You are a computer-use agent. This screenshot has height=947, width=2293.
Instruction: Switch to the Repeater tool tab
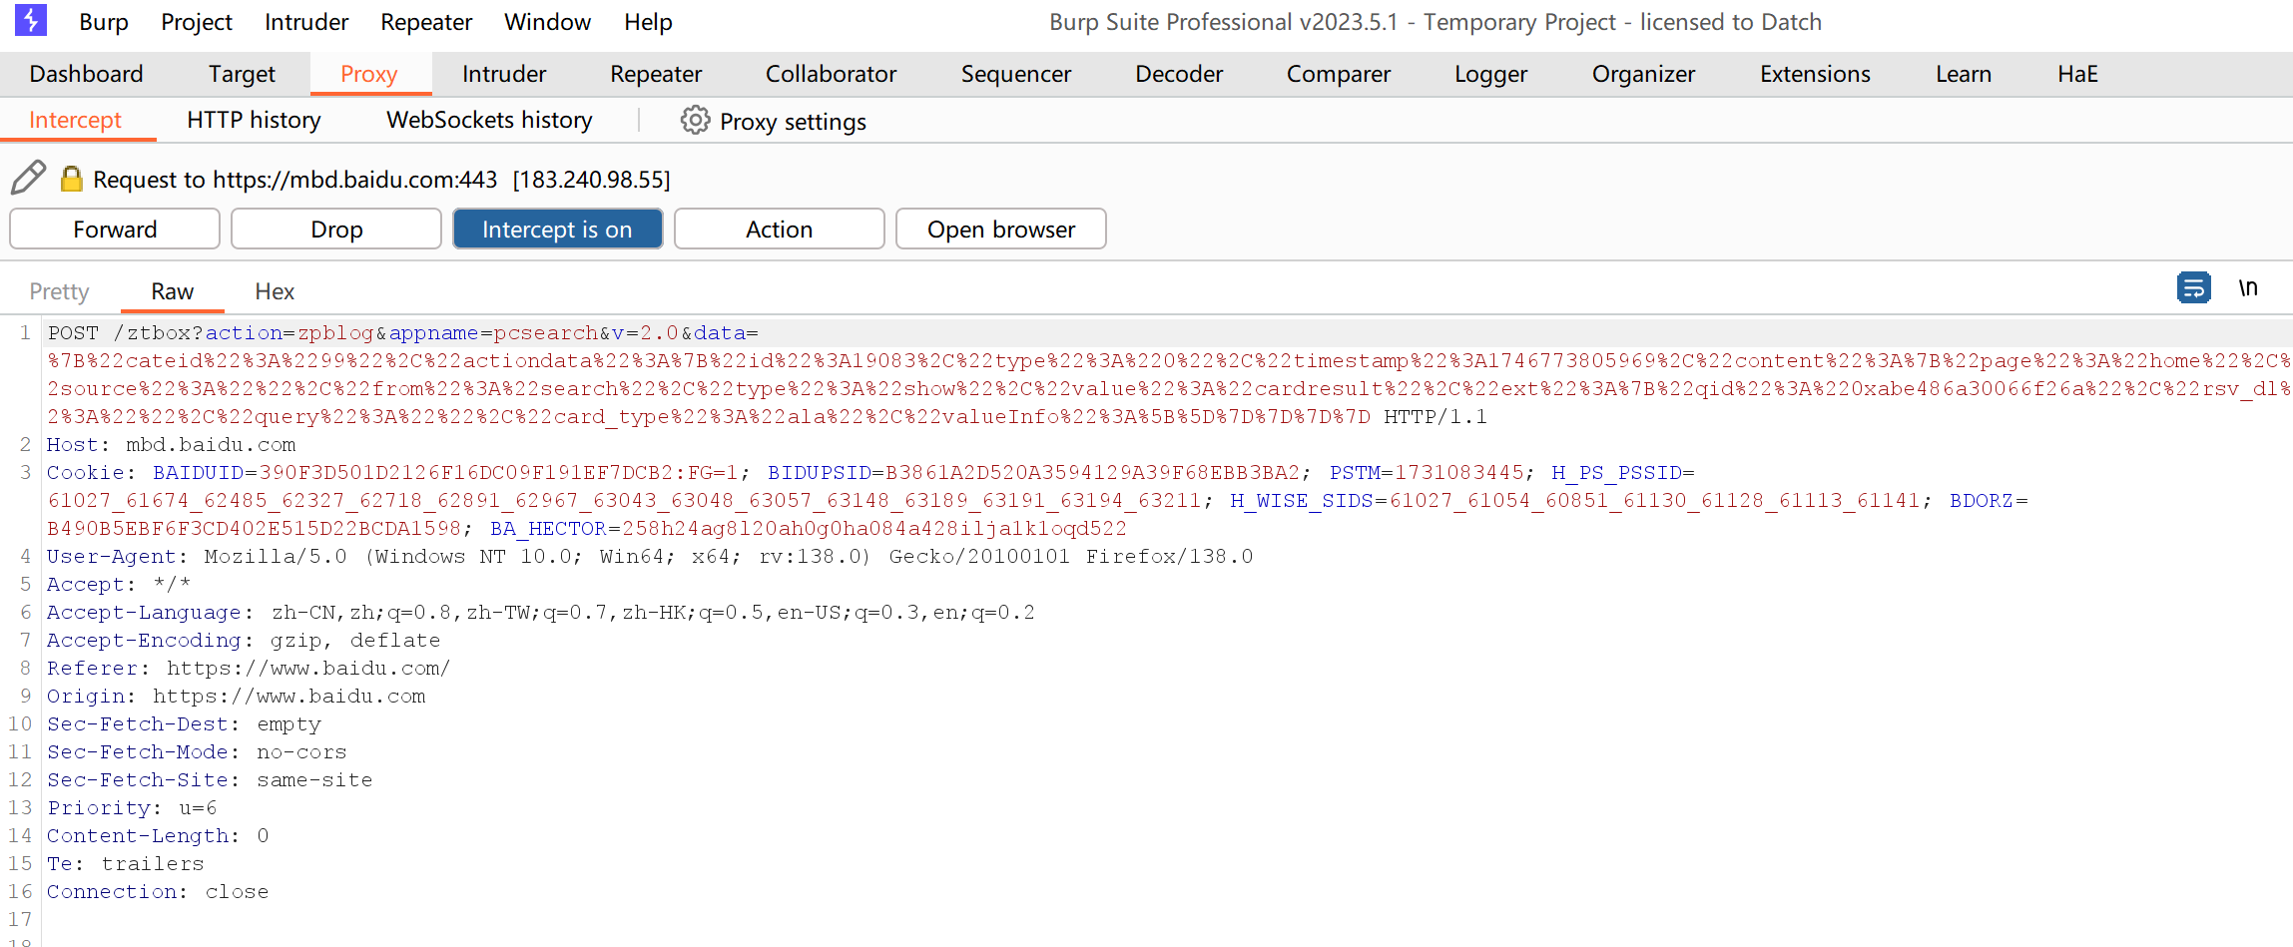pyautogui.click(x=656, y=74)
